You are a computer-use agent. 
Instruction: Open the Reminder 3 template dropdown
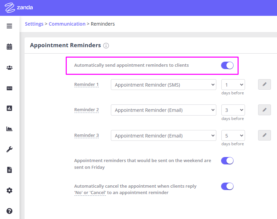163,135
